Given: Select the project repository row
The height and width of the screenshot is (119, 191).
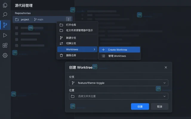Looking at the screenshot, I should pos(43,19).
